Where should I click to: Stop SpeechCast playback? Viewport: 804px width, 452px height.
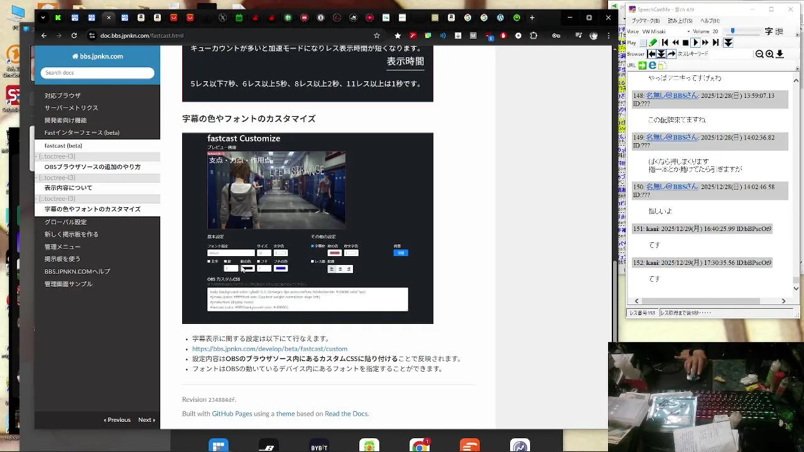point(685,43)
